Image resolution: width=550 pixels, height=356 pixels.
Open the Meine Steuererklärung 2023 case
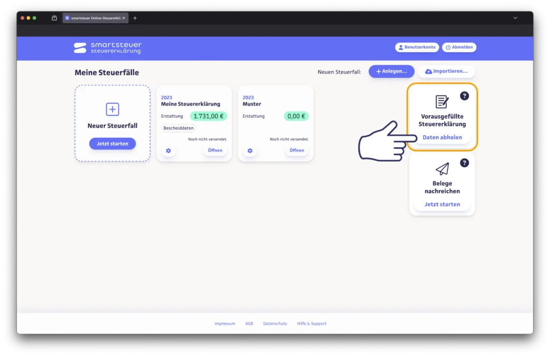coord(215,150)
